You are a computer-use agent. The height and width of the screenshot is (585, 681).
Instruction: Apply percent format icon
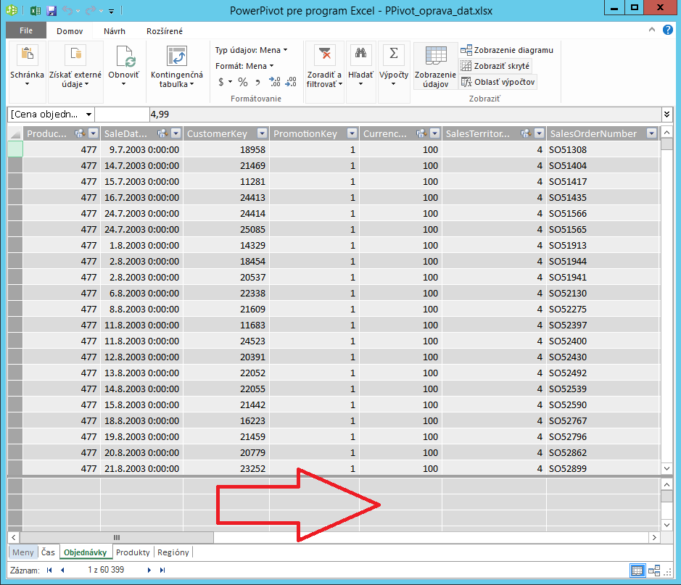243,82
